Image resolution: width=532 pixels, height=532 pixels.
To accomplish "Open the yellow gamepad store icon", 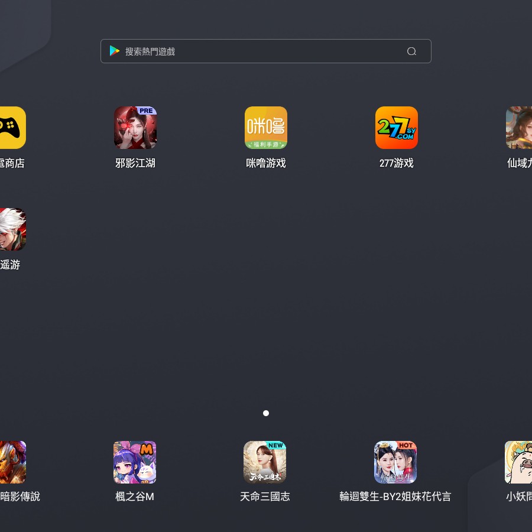I will pyautogui.click(x=13, y=128).
